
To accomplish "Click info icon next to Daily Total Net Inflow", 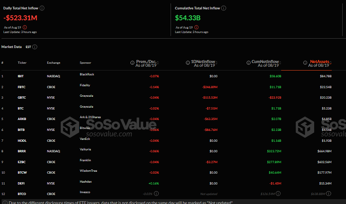I will click(42, 8).
